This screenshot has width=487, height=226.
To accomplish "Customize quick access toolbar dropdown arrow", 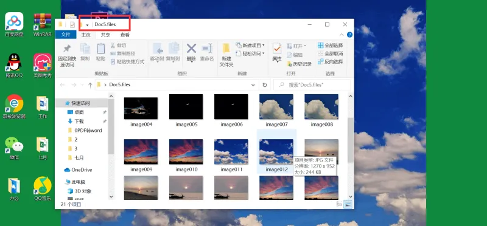I will (88, 25).
